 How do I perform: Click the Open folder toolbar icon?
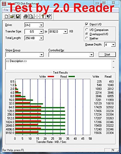12,16
